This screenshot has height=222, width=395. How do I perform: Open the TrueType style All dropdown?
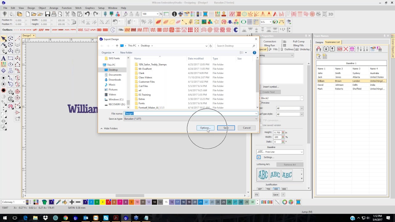pos(301,114)
